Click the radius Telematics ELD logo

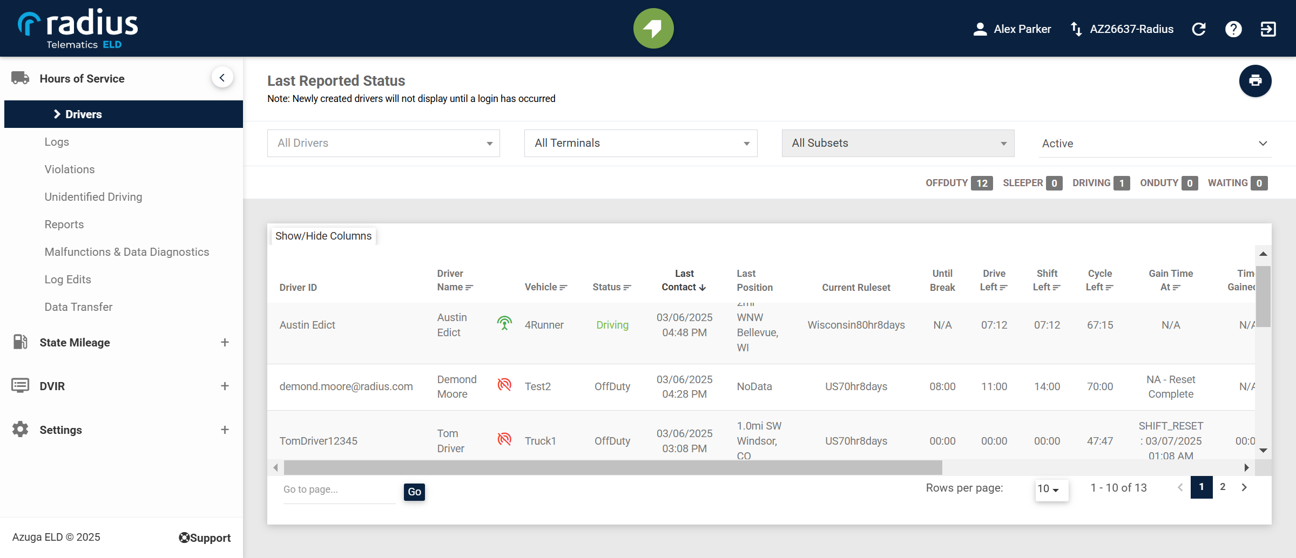pos(78,29)
